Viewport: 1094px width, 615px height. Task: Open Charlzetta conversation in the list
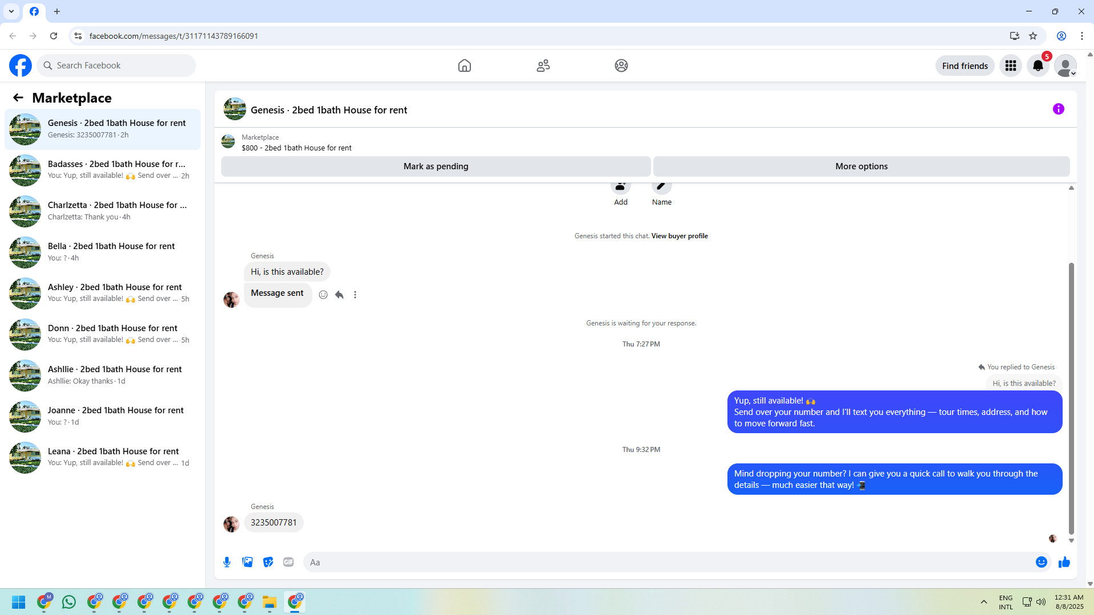103,211
